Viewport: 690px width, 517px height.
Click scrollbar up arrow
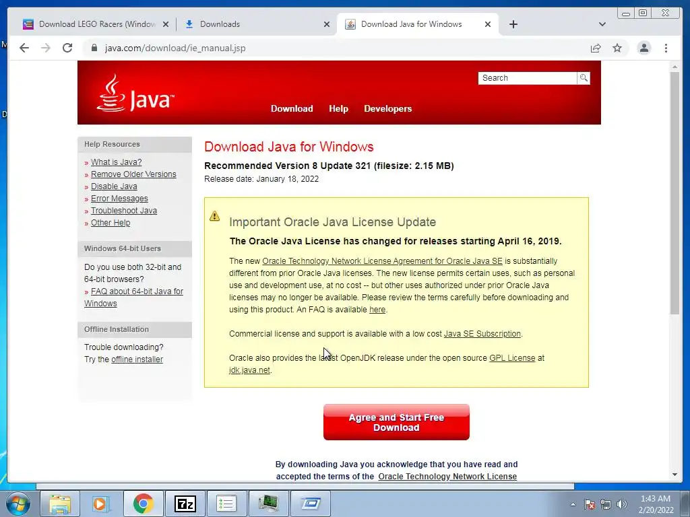coord(675,67)
